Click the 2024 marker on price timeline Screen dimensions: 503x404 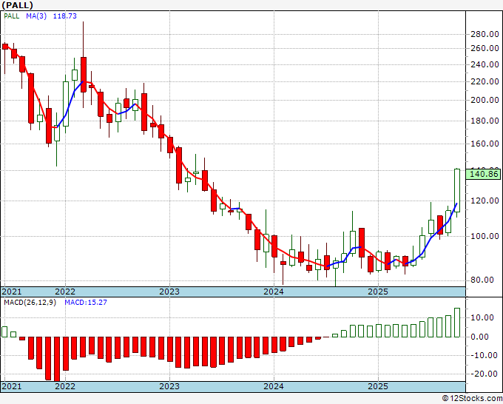click(274, 292)
